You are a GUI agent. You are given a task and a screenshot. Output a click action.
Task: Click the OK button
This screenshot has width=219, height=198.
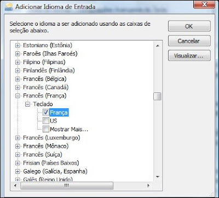[x=189, y=26]
